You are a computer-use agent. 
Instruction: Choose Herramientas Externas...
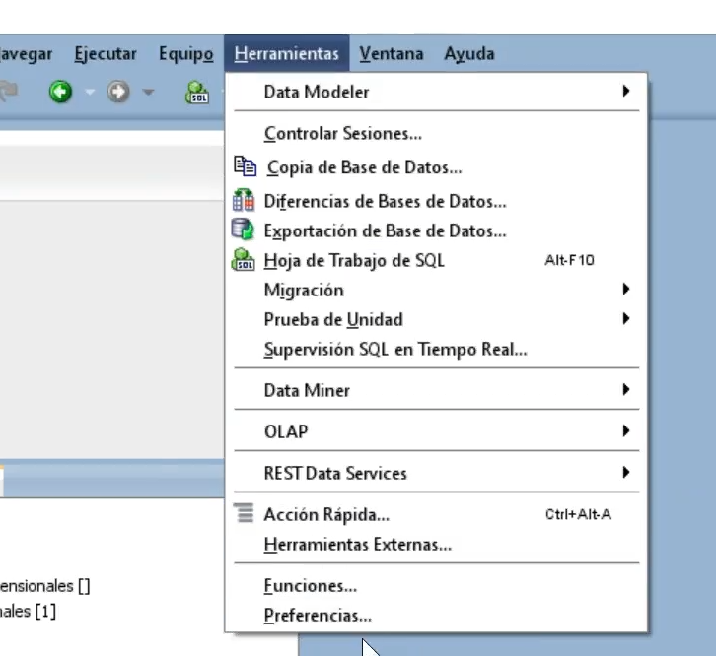click(x=436, y=545)
